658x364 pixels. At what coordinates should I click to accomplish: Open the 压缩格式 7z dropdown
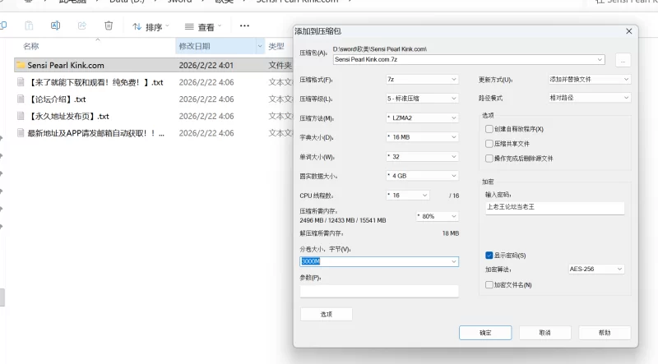[421, 80]
